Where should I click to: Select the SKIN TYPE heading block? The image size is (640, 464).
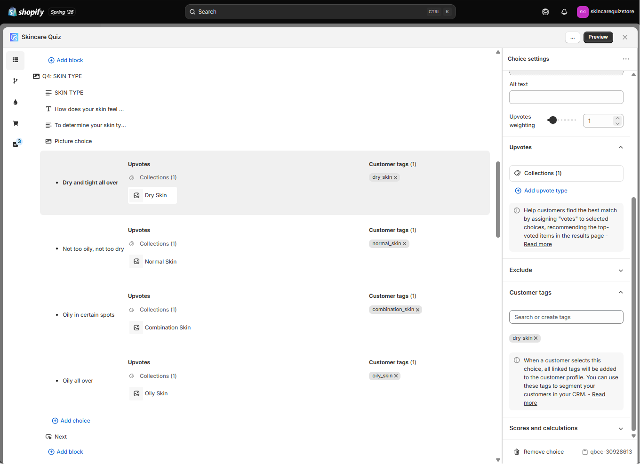[x=64, y=93]
